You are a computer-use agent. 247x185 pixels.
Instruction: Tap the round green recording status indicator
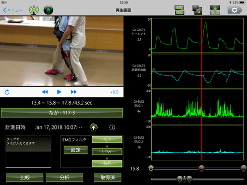[x=48, y=10]
